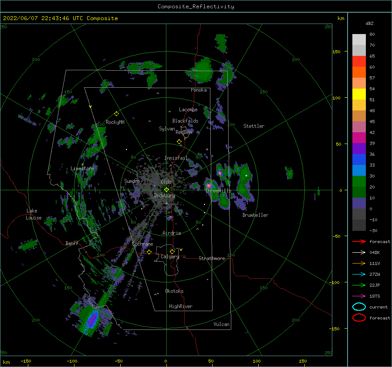Click the Lacombe city label
This screenshot has height=367, width=392.
188,110
